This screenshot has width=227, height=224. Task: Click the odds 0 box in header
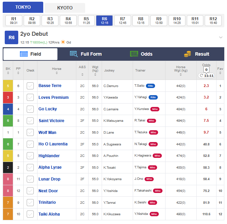(x=206, y=70)
